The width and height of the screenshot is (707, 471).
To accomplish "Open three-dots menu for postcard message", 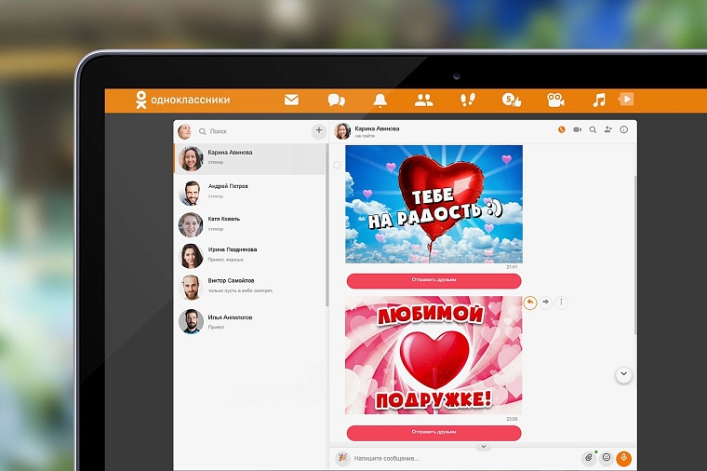I will point(561,302).
